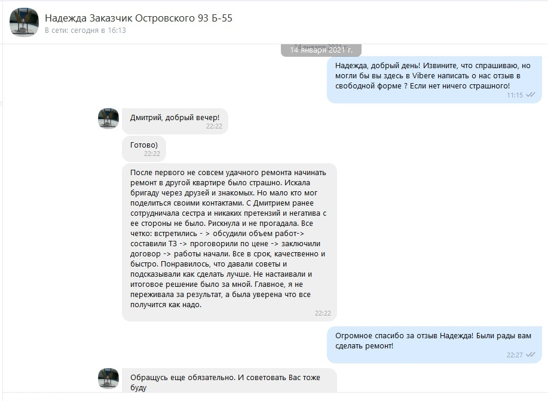This screenshot has width=548, height=401.
Task: Click the 22:27 timestamp
Action: (515, 355)
